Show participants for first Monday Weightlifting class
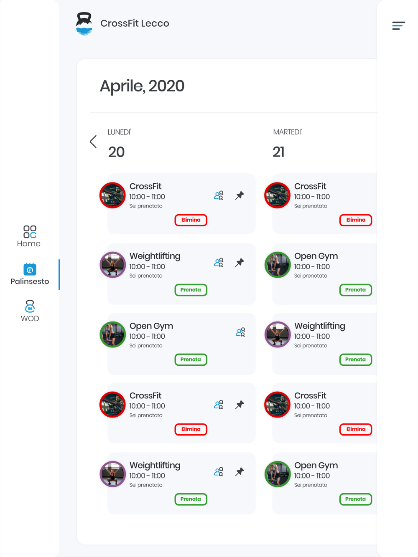 point(219,263)
